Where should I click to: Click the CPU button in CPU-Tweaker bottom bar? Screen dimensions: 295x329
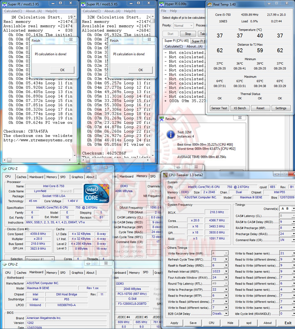pyautogui.click(x=211, y=323)
